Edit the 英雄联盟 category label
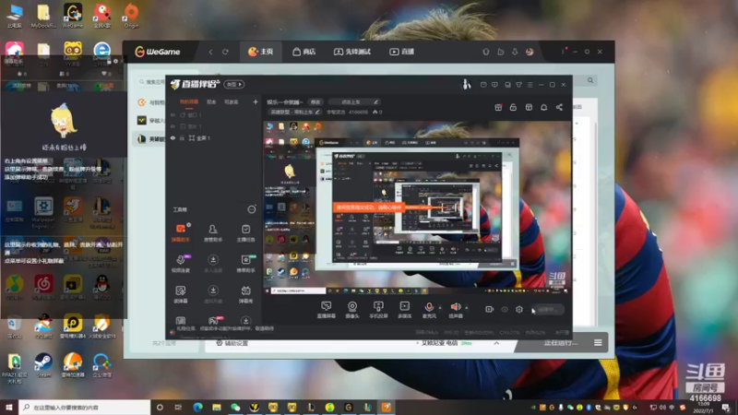The height and width of the screenshot is (415, 738). tap(295, 112)
